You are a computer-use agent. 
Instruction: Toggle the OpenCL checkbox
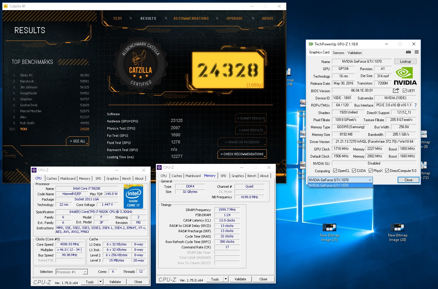(335, 171)
